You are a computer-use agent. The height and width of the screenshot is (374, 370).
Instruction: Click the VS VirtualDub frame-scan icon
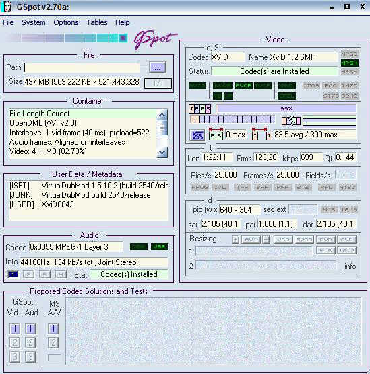[197, 135]
